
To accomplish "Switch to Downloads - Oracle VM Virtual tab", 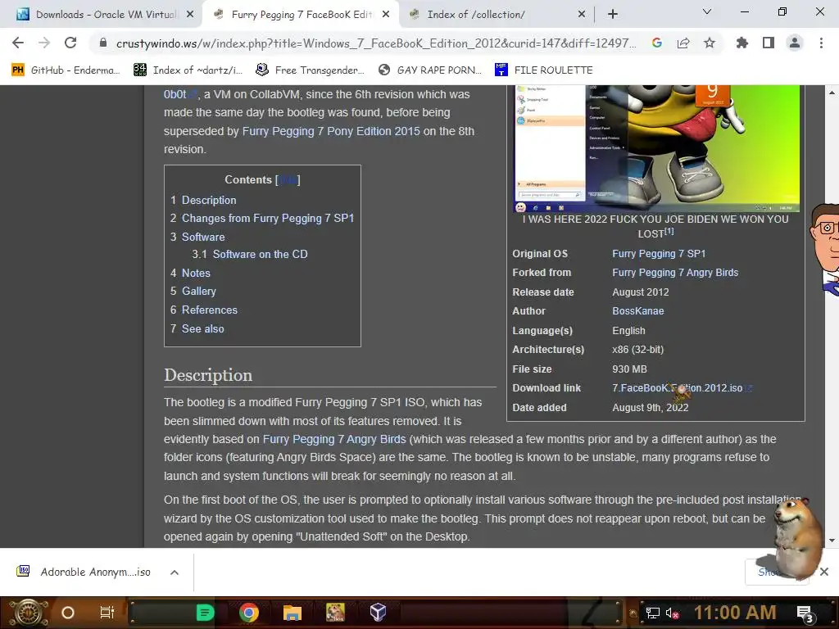I will [x=106, y=15].
